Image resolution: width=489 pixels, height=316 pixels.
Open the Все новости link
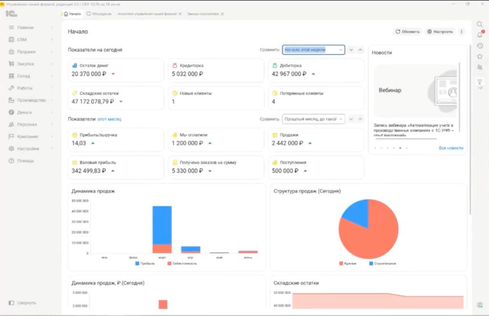(x=451, y=148)
